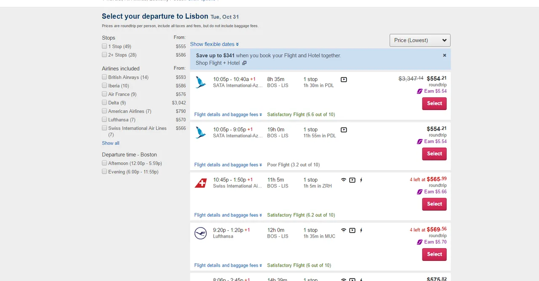Click the Lufthansa crane logo
539x281 pixels.
tap(200, 233)
